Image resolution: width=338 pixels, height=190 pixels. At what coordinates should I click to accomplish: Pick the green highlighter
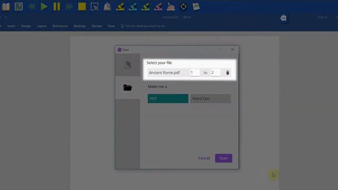tap(146, 7)
